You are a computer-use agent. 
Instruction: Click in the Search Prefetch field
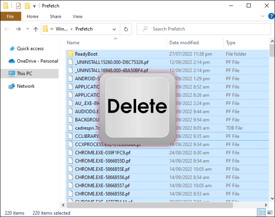tap(204, 29)
